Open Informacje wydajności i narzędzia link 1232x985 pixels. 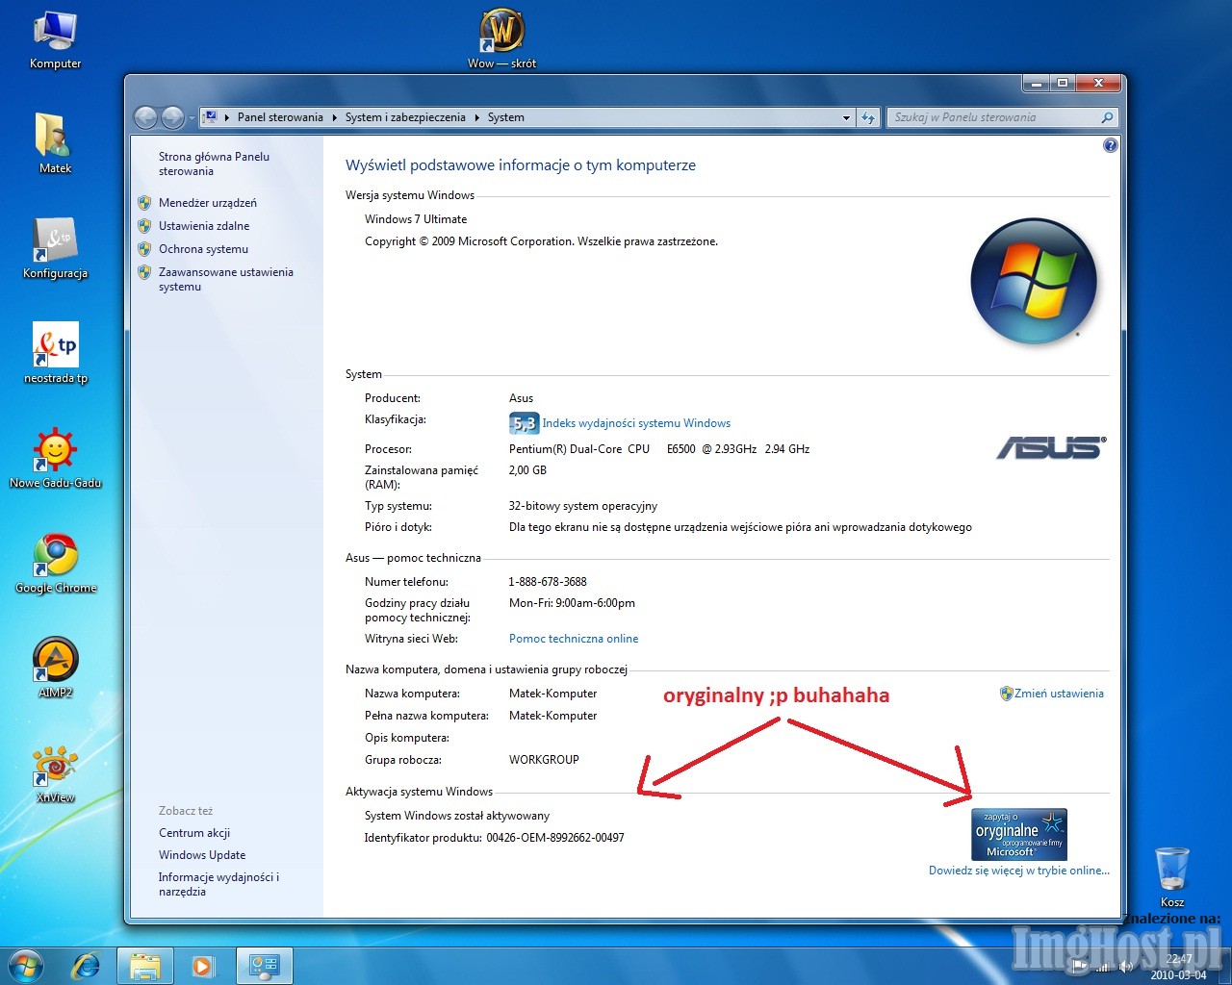218,884
